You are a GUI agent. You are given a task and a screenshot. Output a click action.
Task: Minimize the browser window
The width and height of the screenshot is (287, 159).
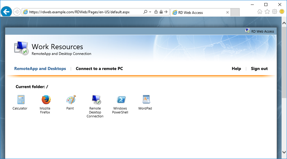(252, 5)
